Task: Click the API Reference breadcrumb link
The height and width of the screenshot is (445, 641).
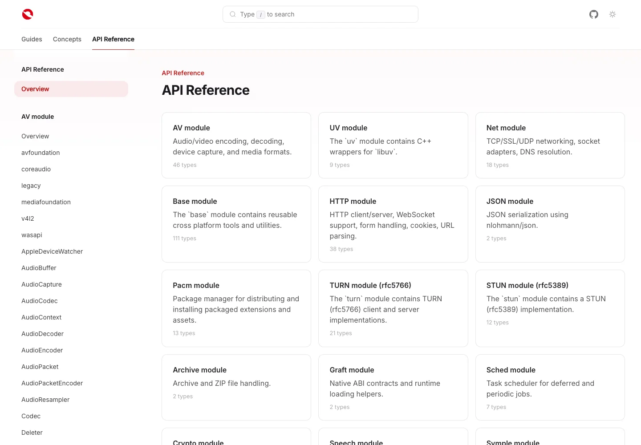Action: (x=183, y=73)
